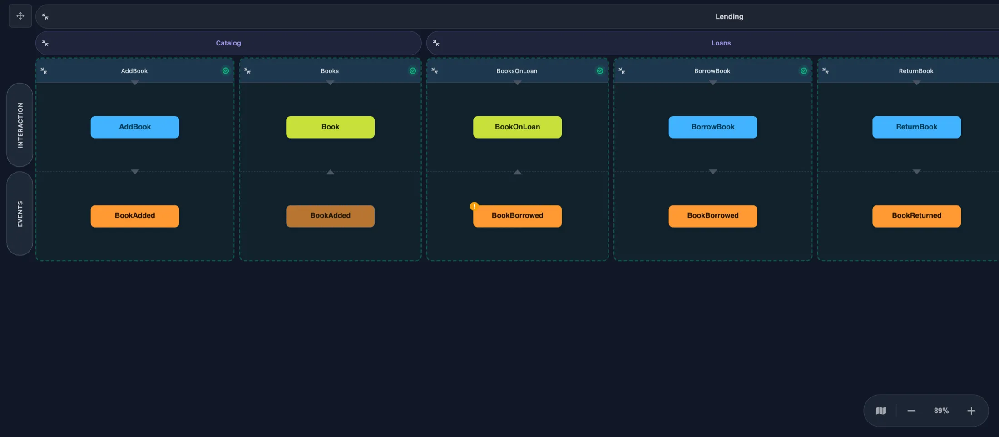Collapse the Books slice
Screen dimensions: 999x437
click(247, 71)
